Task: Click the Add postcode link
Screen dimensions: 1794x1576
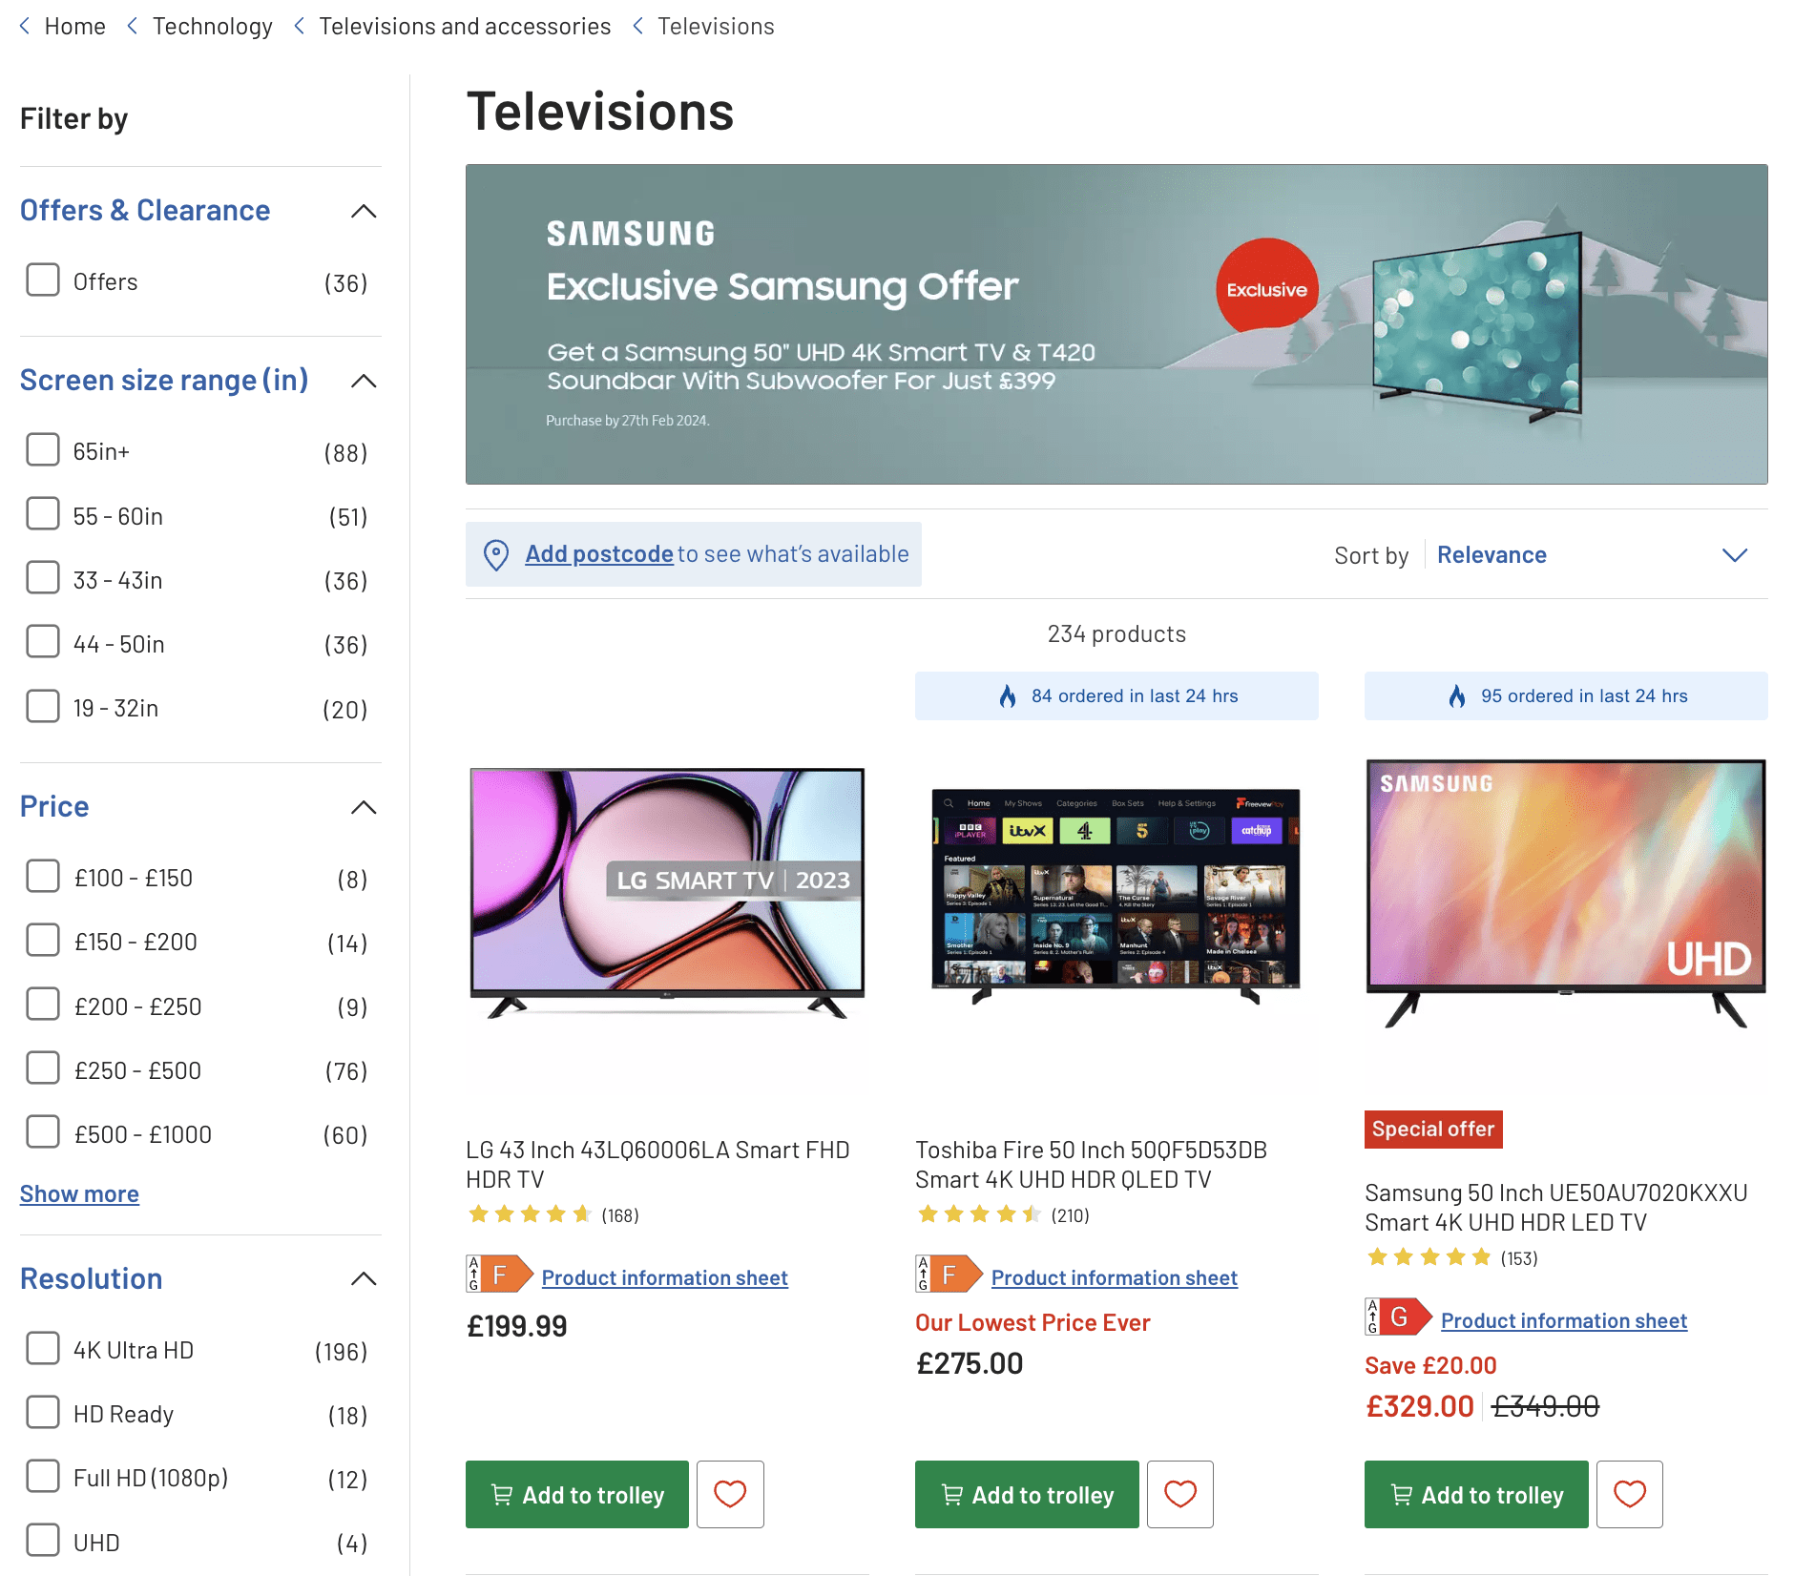Action: pyautogui.click(x=599, y=554)
